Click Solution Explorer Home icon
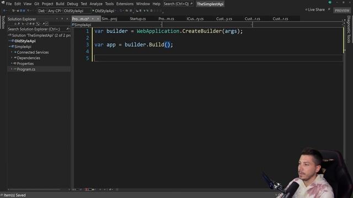Viewport: 353px width, 198px height. (16, 24)
